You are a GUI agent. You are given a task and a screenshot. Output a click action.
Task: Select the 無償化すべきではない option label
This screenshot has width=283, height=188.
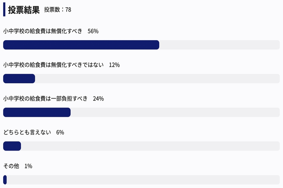point(53,65)
